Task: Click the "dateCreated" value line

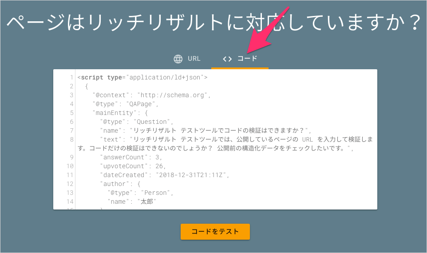Action: click(x=165, y=175)
